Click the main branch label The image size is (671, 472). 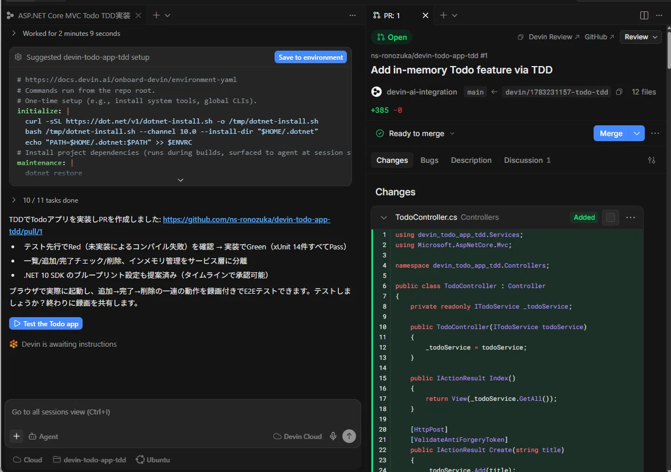pyautogui.click(x=475, y=92)
